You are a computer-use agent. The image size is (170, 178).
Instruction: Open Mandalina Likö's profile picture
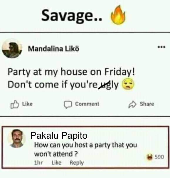pyautogui.click(x=12, y=48)
